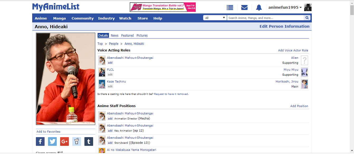This screenshot has height=154, width=354.
Task: Open the Store menu
Action: pos(143,18)
